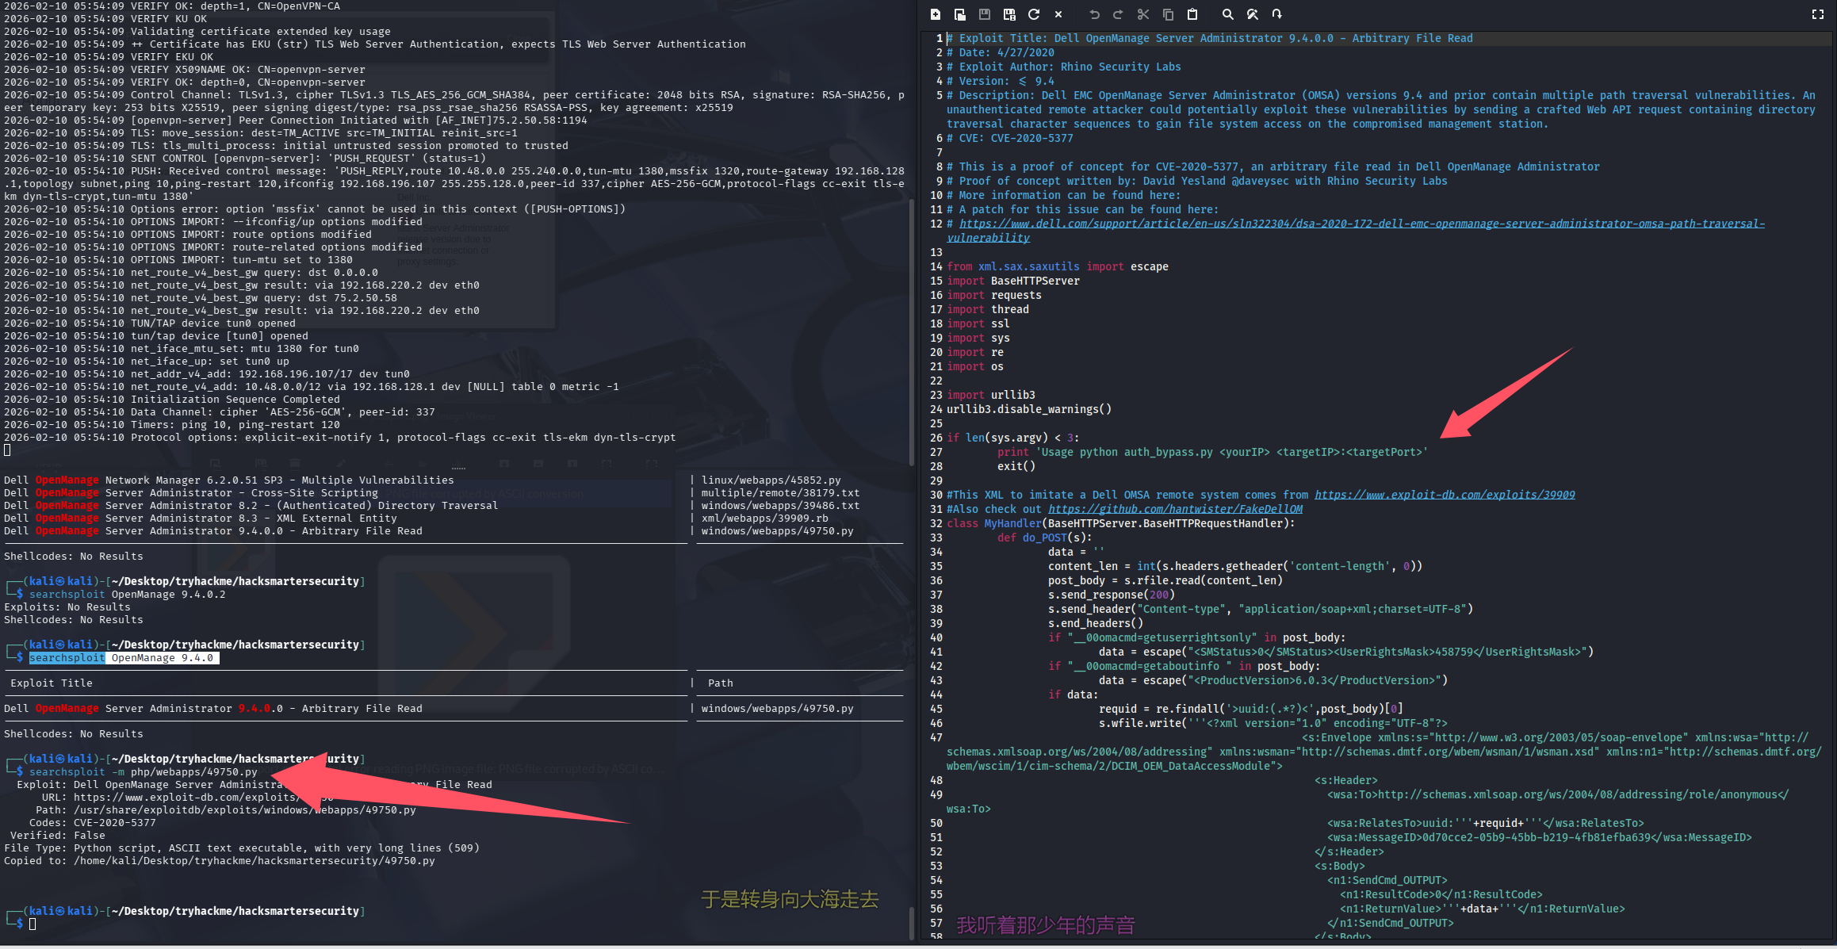1837x949 pixels.
Task: Click the Undo arrow icon
Action: tap(1094, 14)
